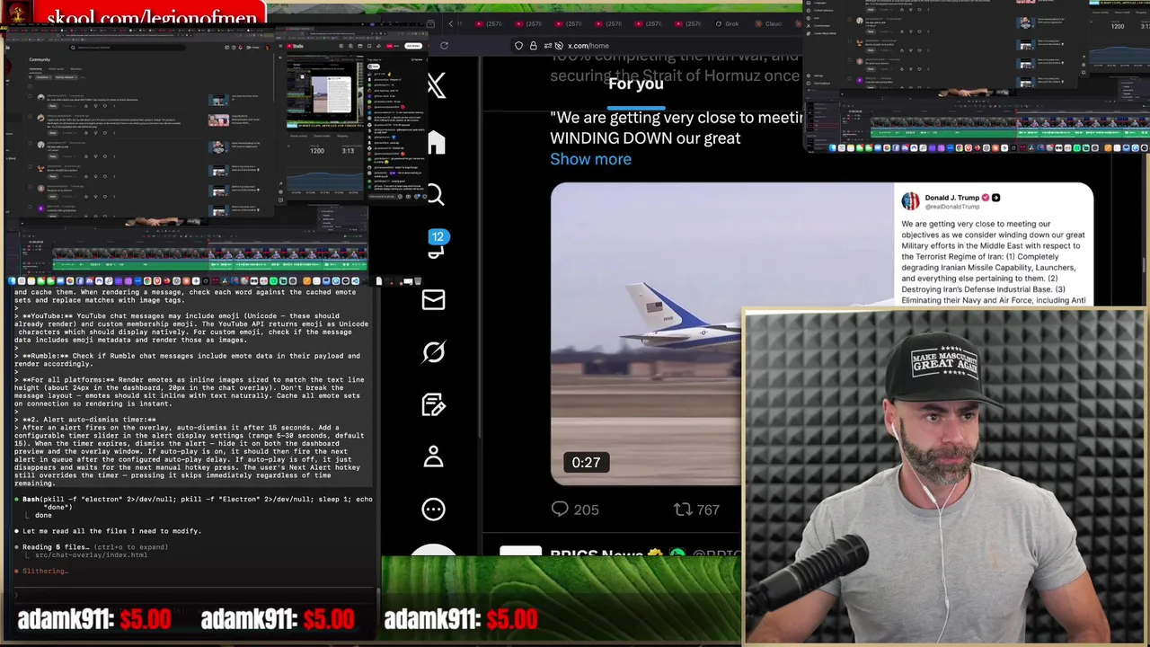Click Trump's verified badge in quoted post
Viewport: 1150px width, 647px height.
(986, 198)
